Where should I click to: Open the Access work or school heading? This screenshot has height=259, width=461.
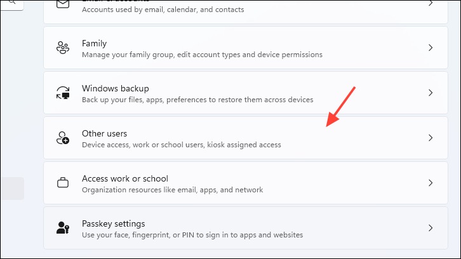pyautogui.click(x=125, y=178)
